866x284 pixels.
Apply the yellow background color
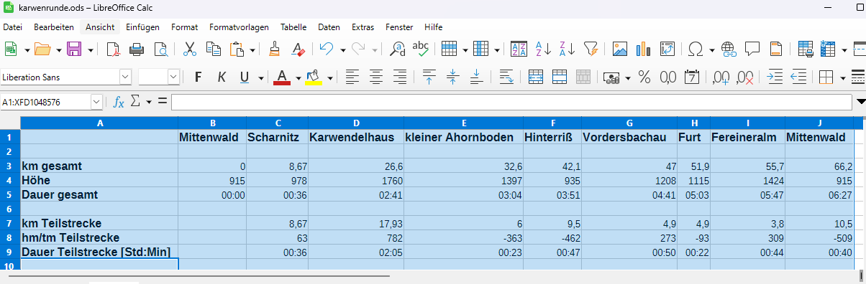coord(313,77)
